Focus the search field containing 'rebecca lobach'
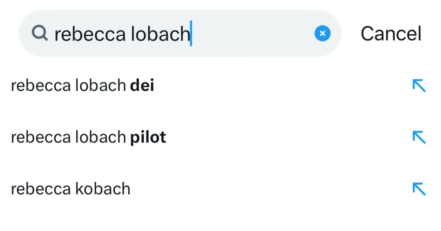 tap(180, 34)
